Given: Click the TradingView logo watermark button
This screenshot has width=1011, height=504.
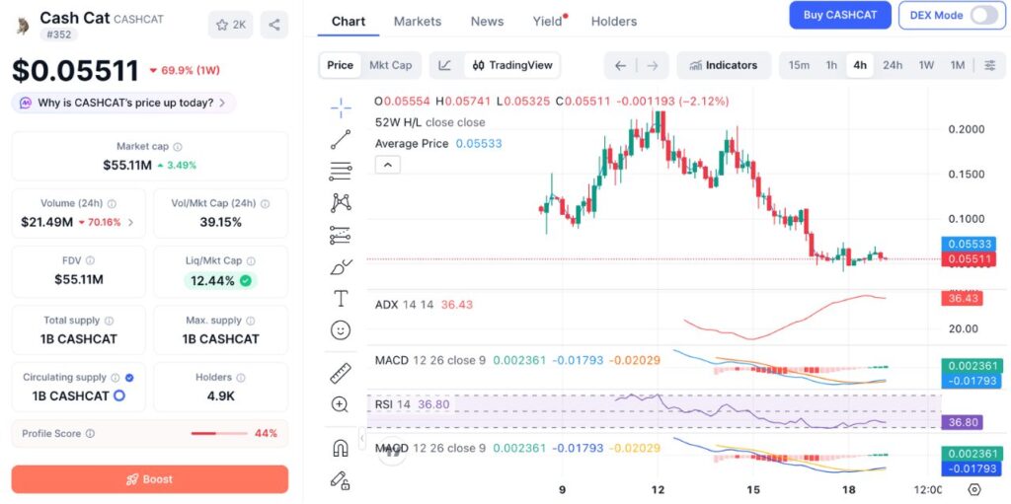Looking at the screenshot, I should pyautogui.click(x=392, y=451).
